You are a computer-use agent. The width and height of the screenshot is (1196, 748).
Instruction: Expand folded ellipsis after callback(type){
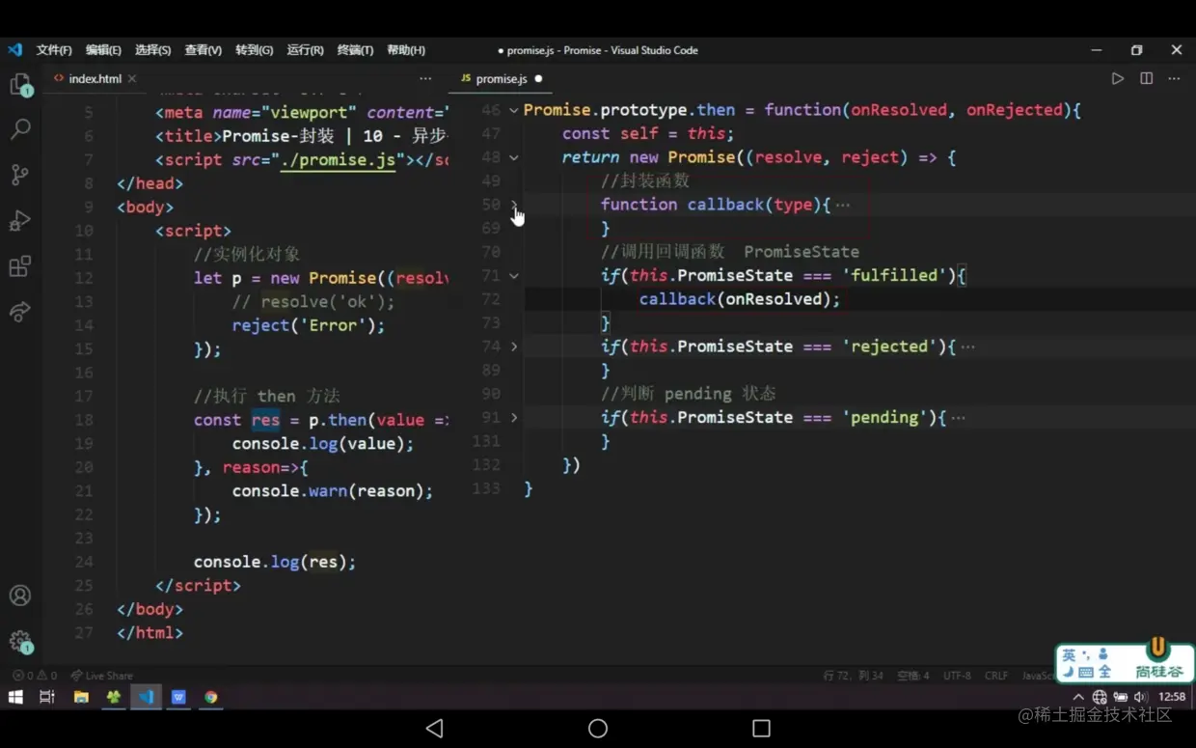pos(843,205)
